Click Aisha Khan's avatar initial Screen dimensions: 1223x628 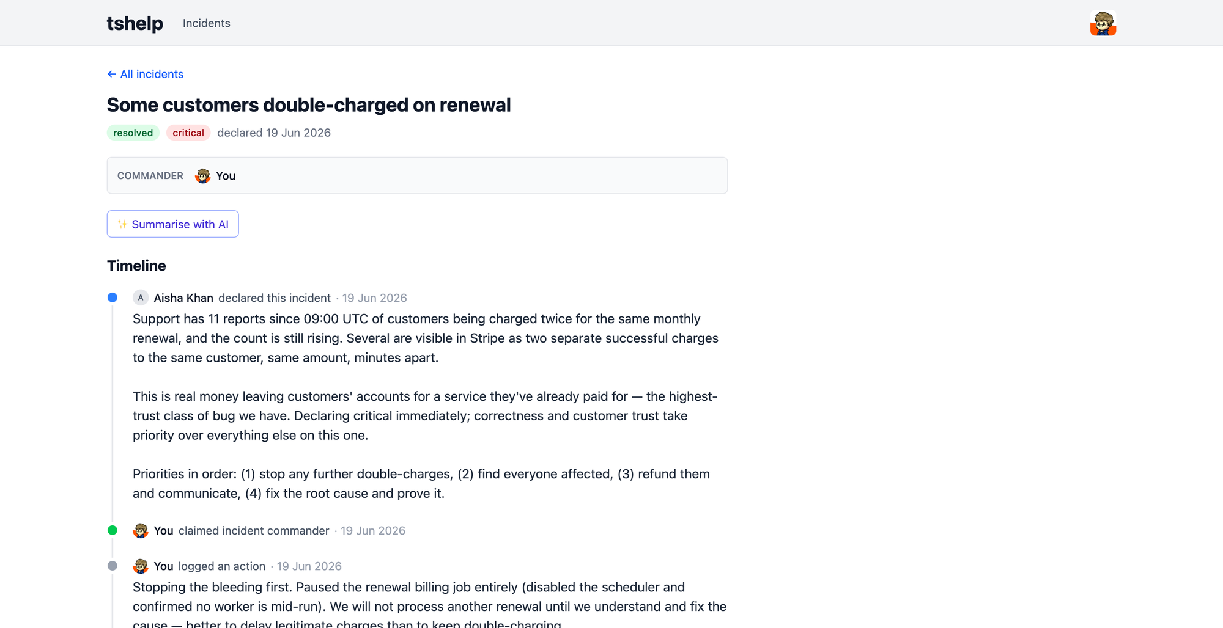(141, 298)
